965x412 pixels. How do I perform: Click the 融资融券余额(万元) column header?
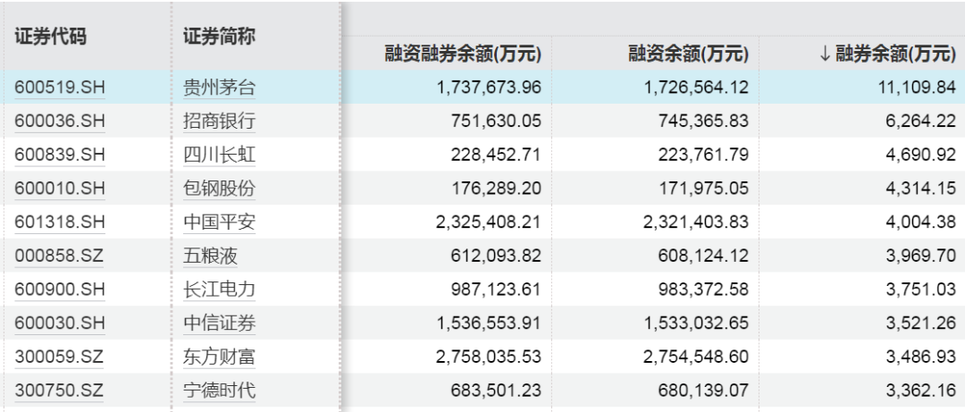[463, 54]
